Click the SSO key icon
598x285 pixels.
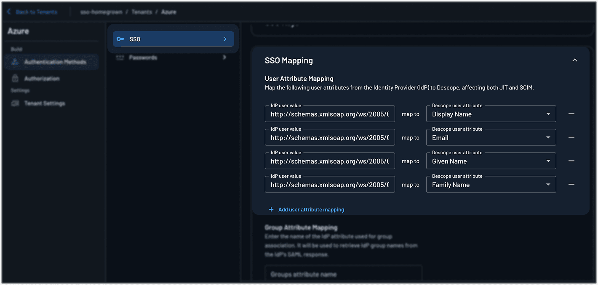tap(120, 39)
